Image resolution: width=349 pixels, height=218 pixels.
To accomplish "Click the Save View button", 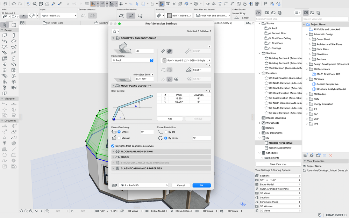I will pyautogui.click(x=278, y=164).
